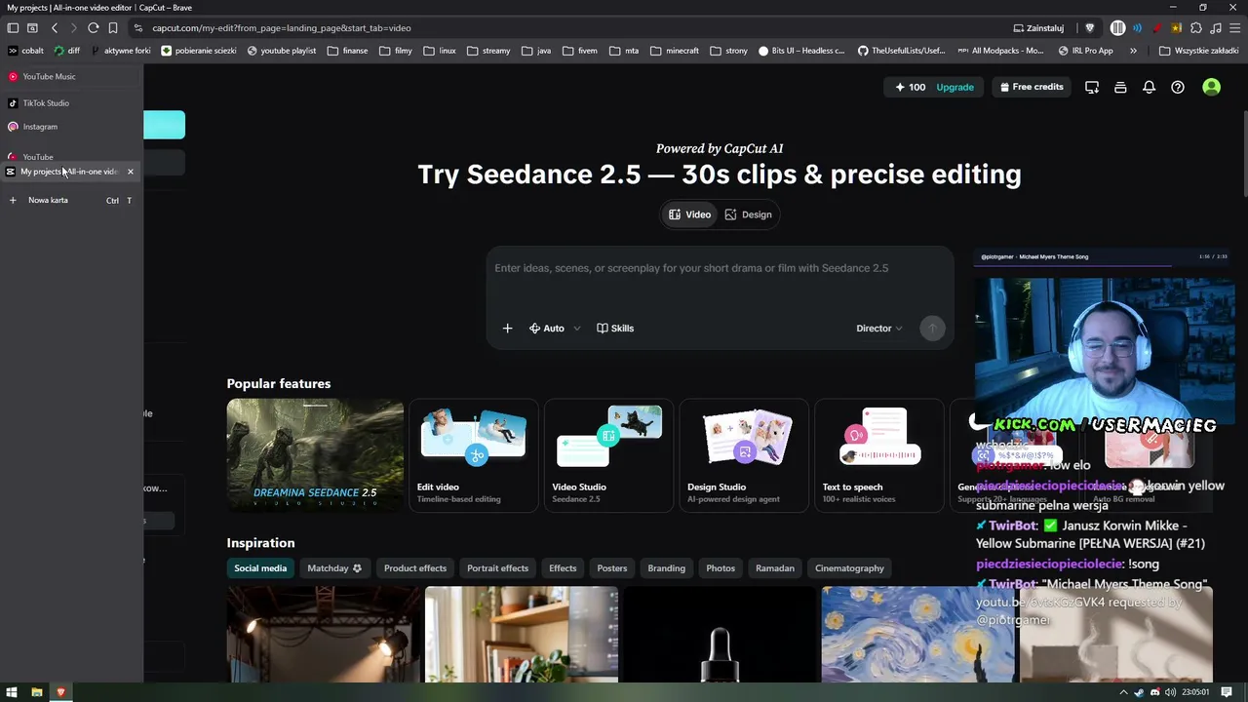Open the minecraft bookmarks folder

675,51
